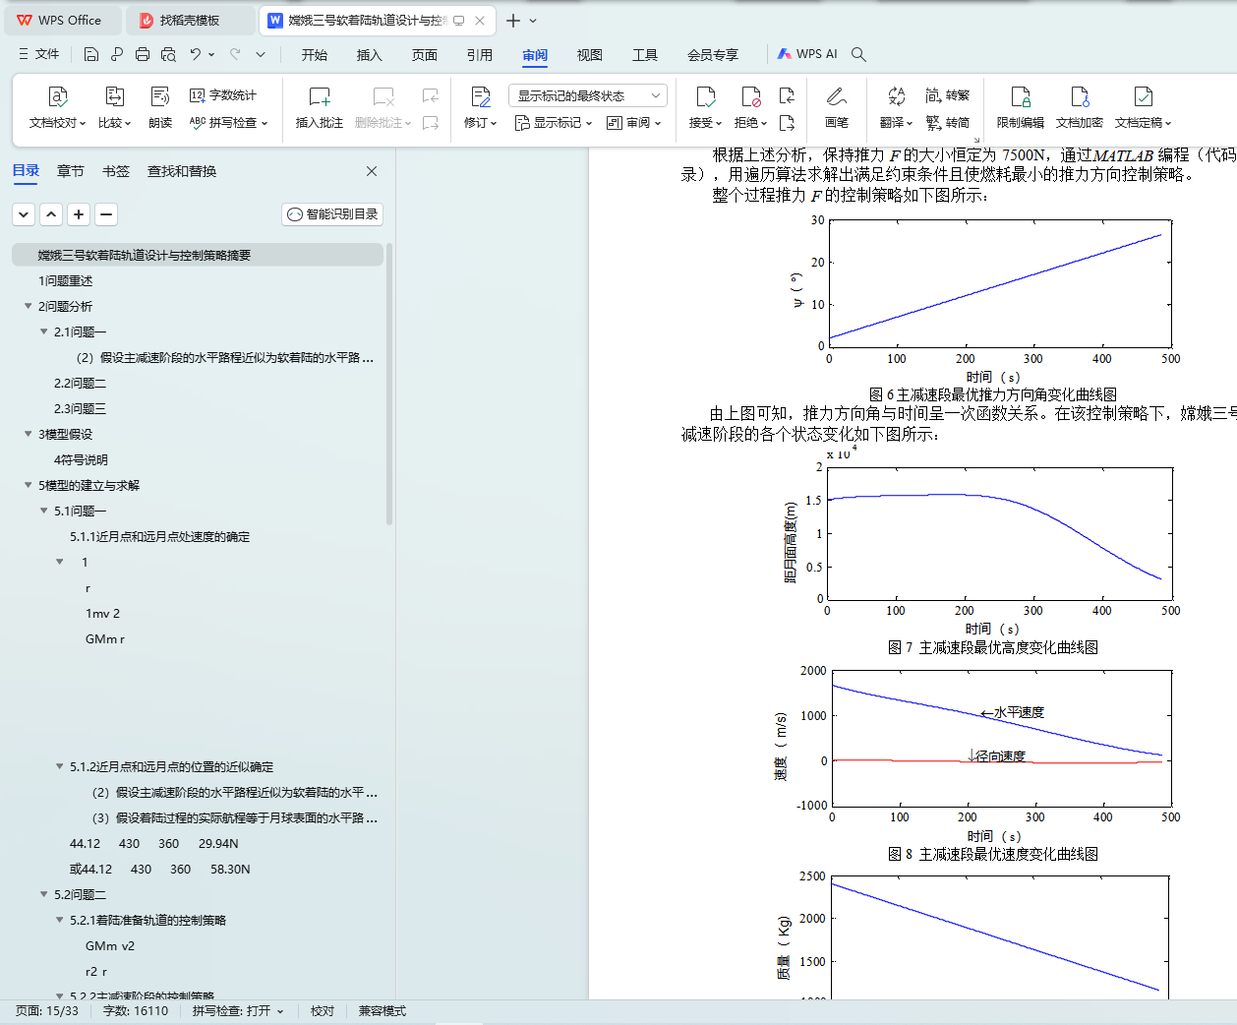Click the 页面: 15/33 status indicator
The width and height of the screenshot is (1237, 1025).
point(47,1011)
